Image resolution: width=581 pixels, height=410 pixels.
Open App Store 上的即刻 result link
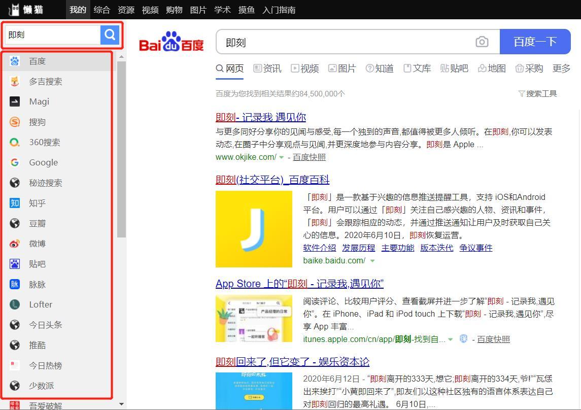click(x=300, y=284)
